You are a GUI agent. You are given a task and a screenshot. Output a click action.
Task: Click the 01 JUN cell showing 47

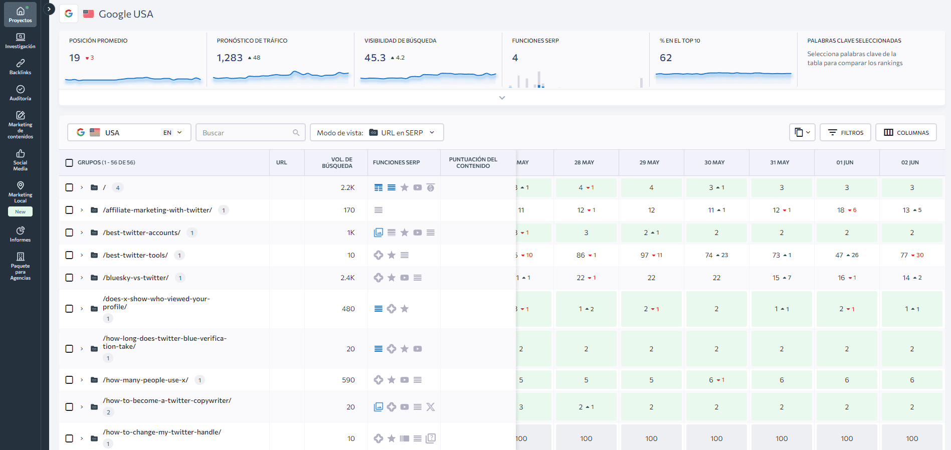point(847,255)
